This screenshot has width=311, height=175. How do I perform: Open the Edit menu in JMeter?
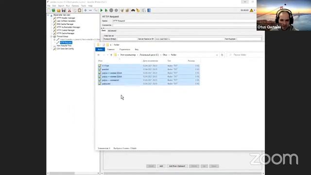tap(54, 6)
